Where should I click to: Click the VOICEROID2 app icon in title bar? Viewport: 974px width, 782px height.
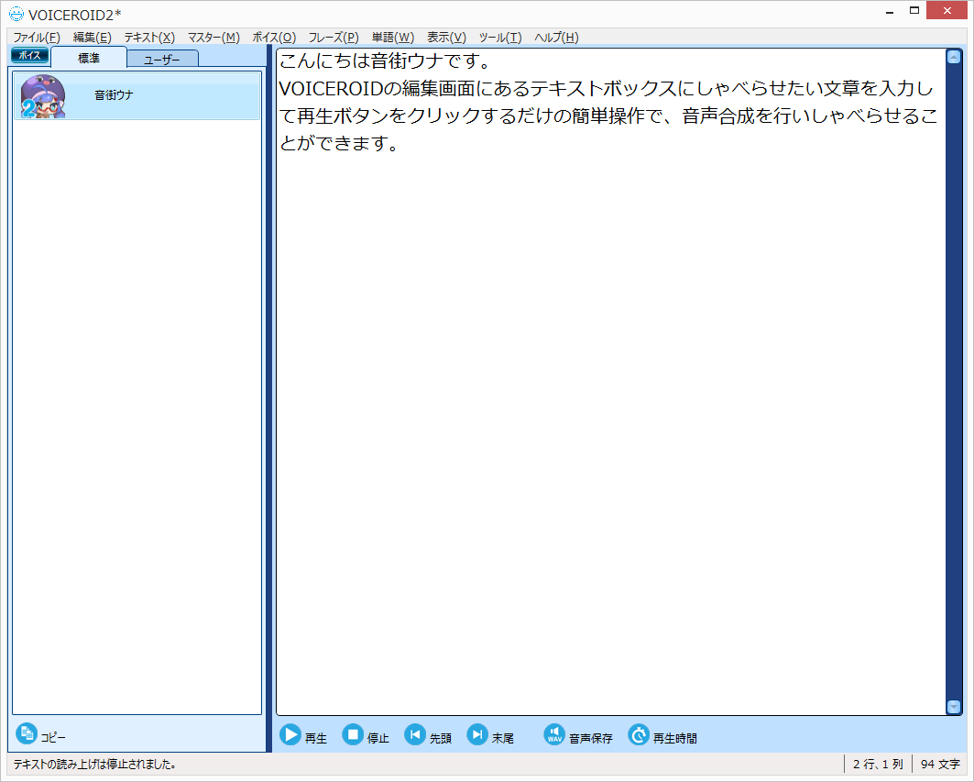tap(16, 14)
